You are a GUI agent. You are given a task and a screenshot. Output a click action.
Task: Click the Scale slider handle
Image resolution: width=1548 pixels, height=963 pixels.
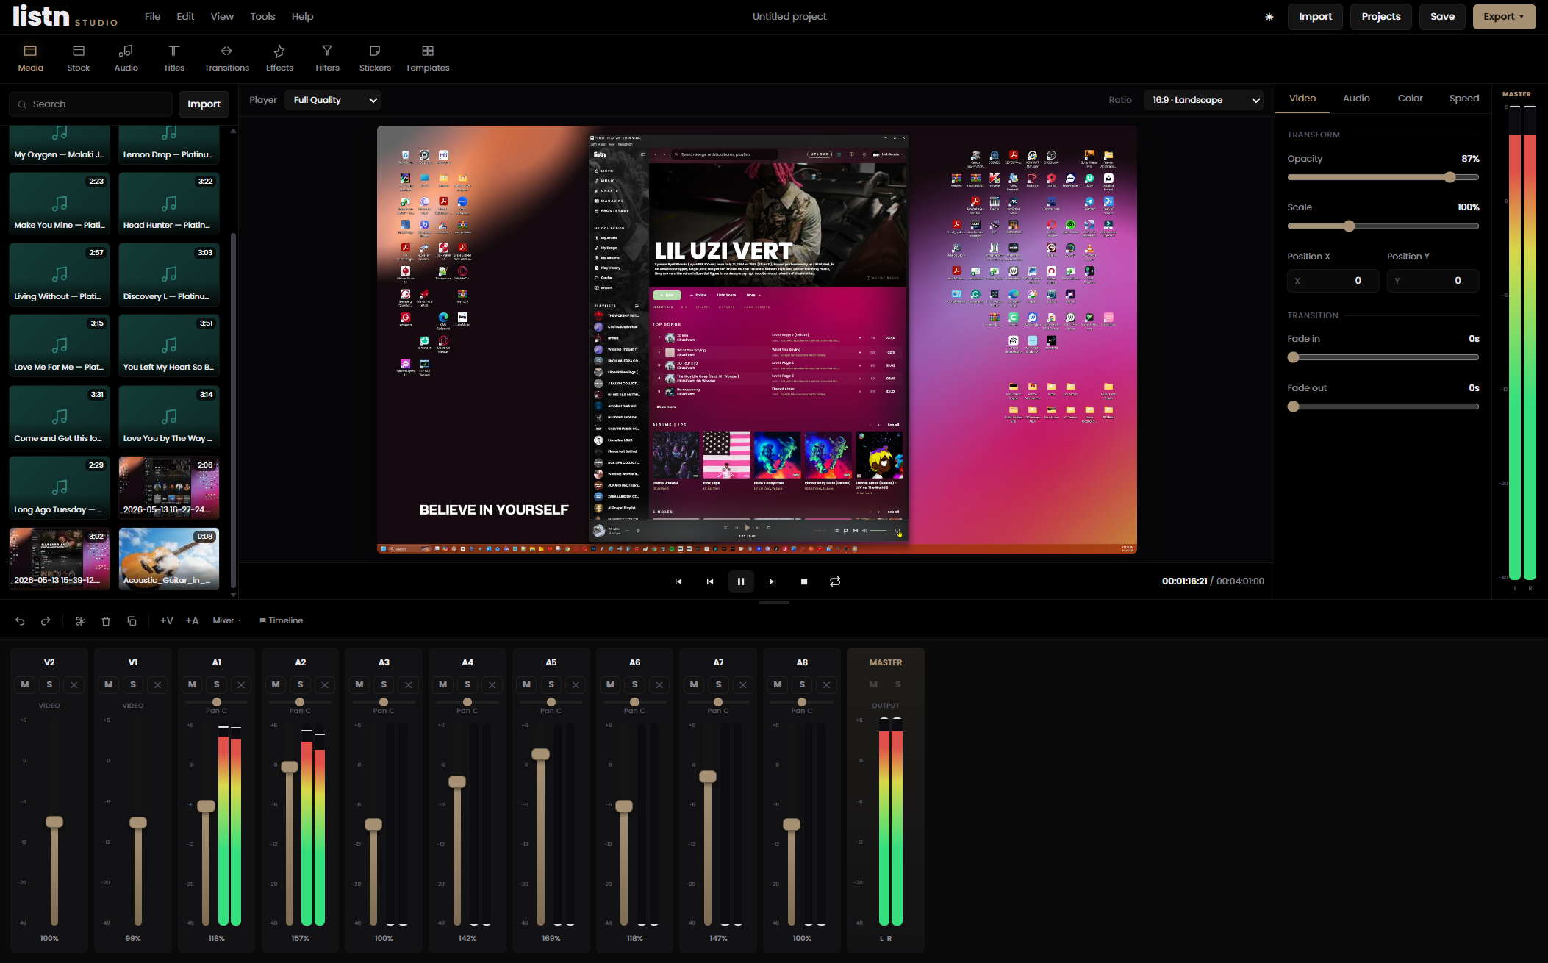1349,226
